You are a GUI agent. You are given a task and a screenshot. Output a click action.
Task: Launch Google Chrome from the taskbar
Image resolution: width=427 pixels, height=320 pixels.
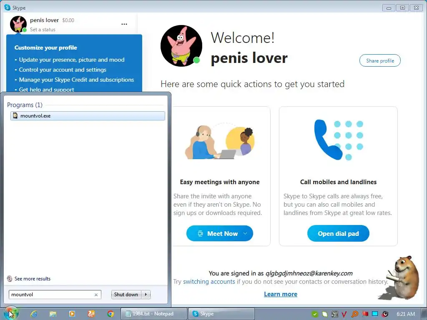[x=110, y=314]
